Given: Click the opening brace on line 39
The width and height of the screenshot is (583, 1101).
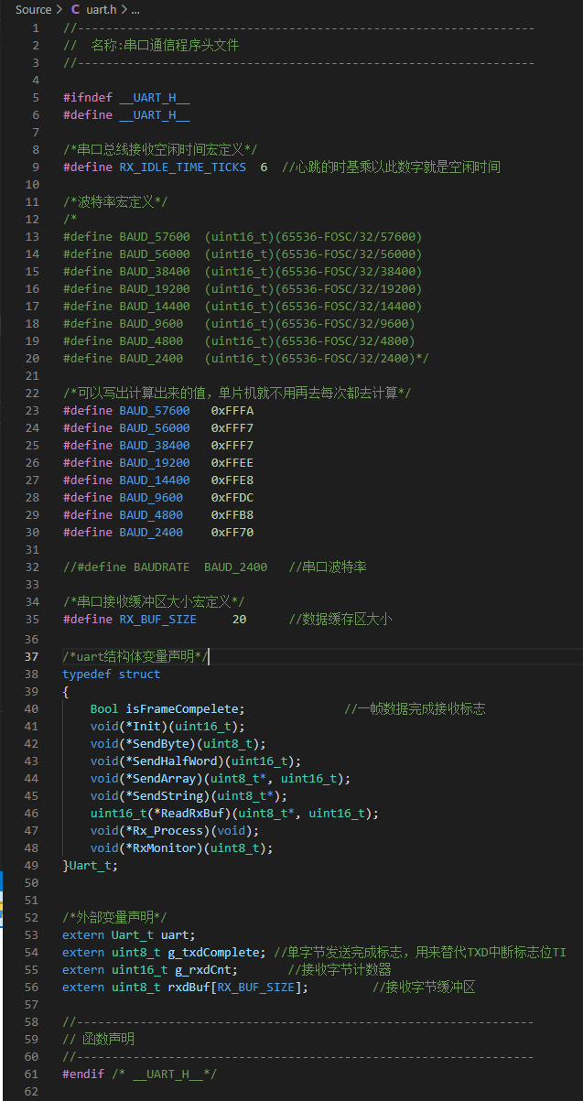Looking at the screenshot, I should tap(66, 691).
